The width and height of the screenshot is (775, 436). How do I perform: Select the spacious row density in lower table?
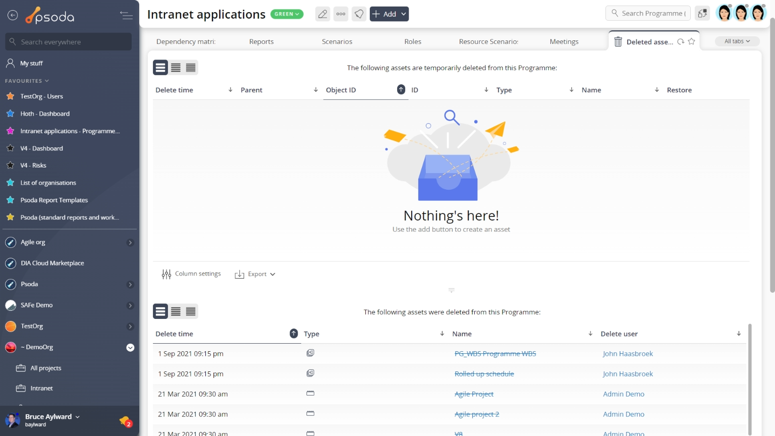(160, 312)
